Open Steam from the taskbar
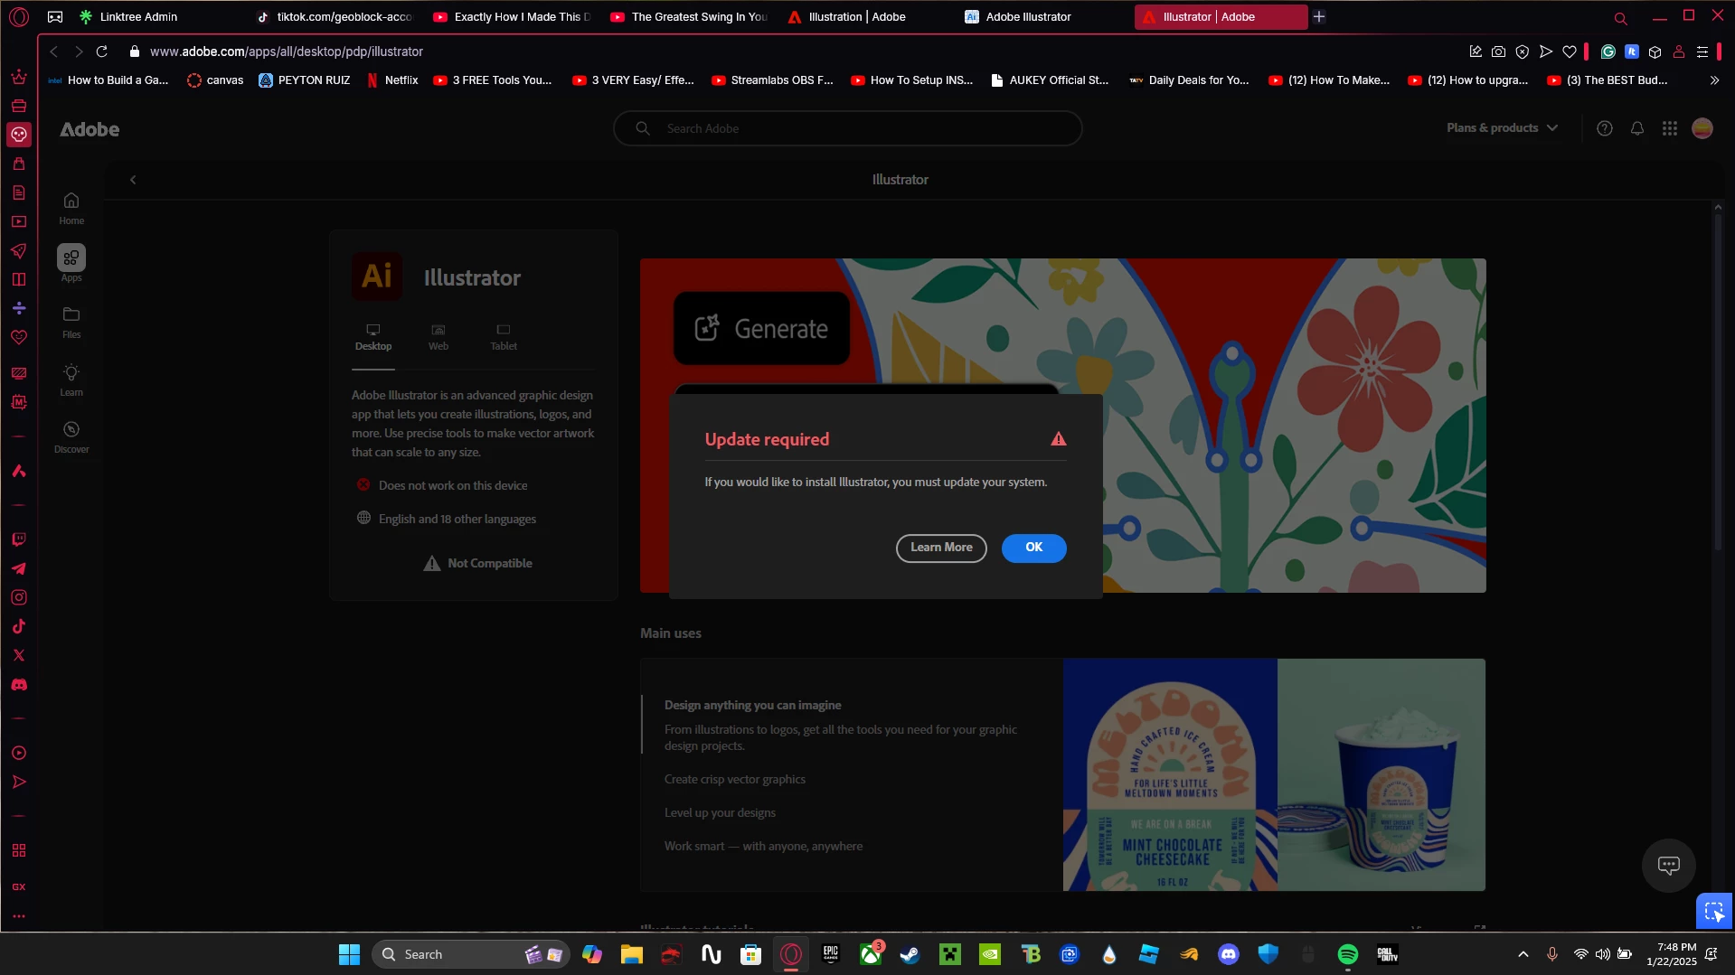The height and width of the screenshot is (975, 1735). pos(910,954)
